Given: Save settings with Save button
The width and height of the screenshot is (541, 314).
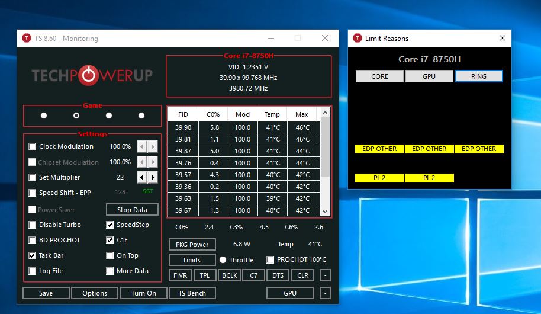Looking at the screenshot, I should click(46, 293).
